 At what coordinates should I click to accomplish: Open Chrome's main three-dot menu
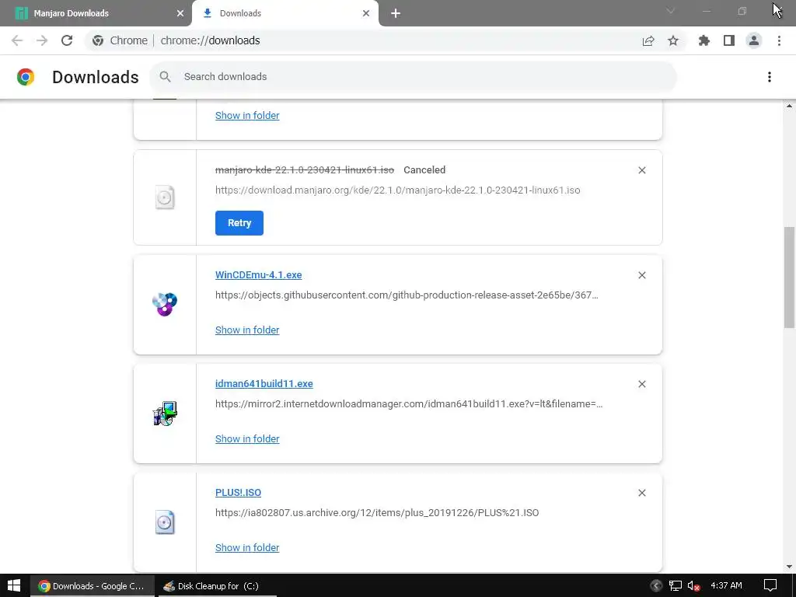tap(779, 40)
